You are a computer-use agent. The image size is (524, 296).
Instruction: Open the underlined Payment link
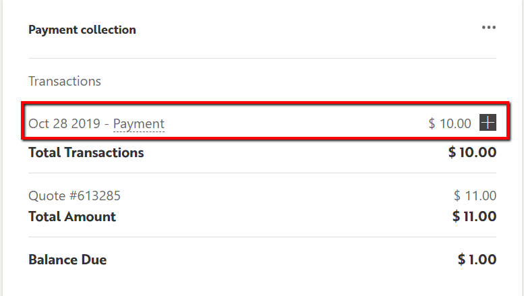click(138, 124)
